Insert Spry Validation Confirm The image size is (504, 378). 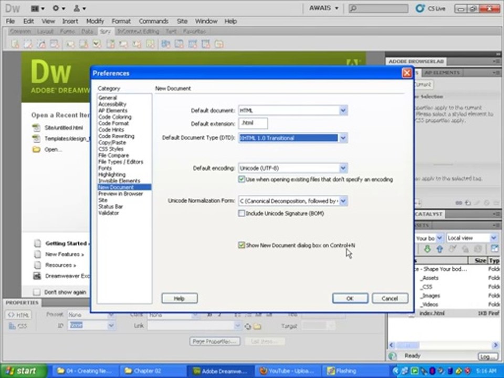(x=137, y=44)
